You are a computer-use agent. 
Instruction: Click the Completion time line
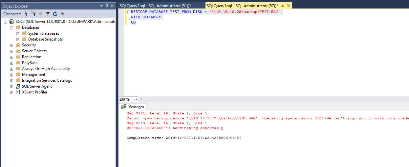(184, 138)
